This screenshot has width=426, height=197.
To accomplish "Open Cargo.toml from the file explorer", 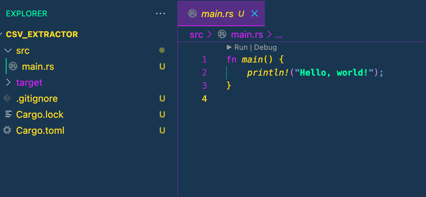I will pyautogui.click(x=40, y=130).
